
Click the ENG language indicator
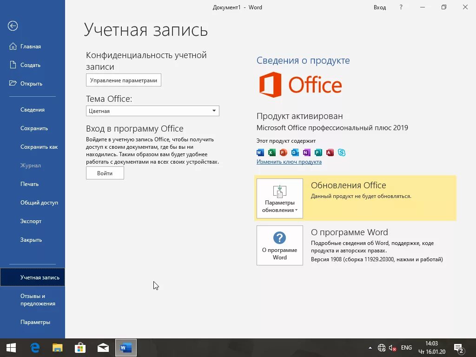pyautogui.click(x=406, y=348)
